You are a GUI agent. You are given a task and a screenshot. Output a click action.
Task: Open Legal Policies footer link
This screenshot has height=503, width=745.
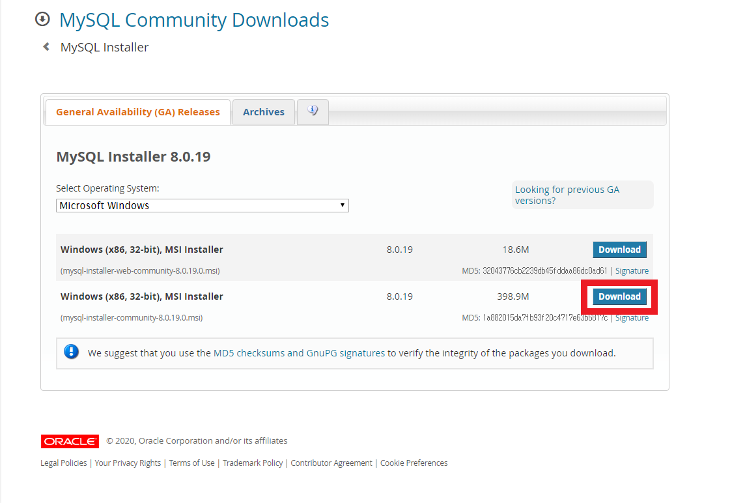tap(64, 463)
